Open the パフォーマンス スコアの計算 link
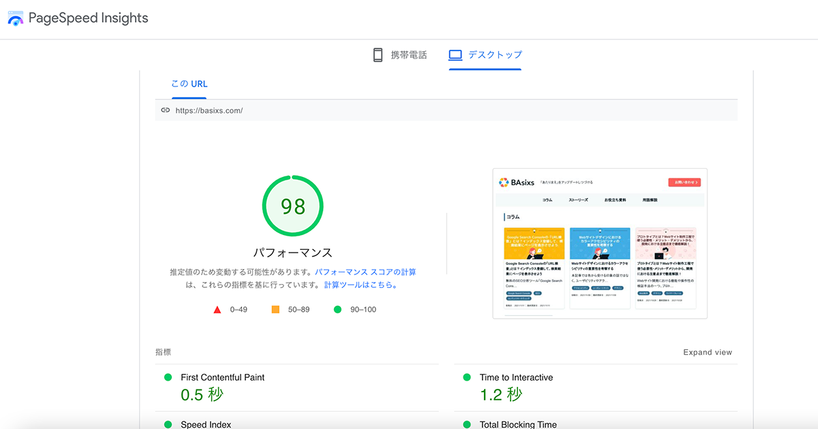818x429 pixels. [365, 272]
